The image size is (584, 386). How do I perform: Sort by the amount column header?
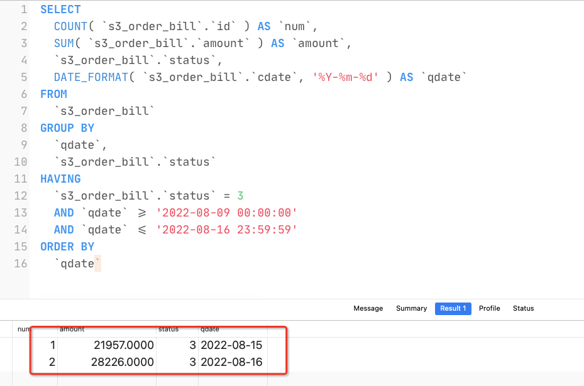point(72,329)
